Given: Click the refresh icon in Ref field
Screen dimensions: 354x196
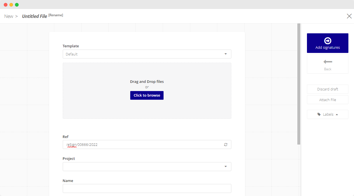Looking at the screenshot, I should pos(225,145).
